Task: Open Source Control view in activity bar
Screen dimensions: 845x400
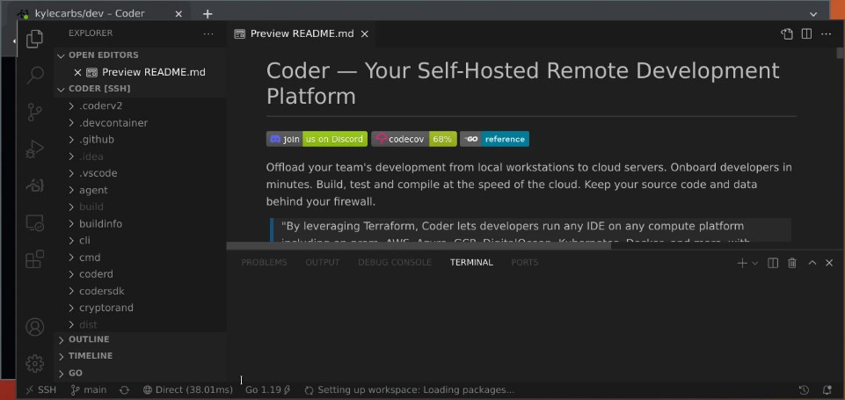Action: [x=34, y=113]
